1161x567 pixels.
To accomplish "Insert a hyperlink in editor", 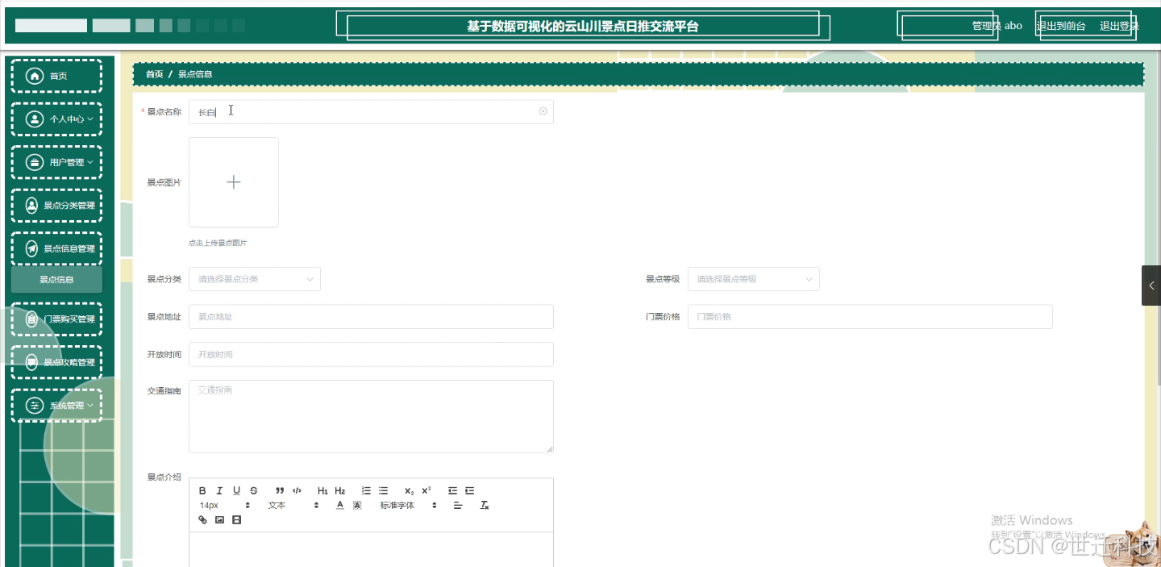I will 202,519.
